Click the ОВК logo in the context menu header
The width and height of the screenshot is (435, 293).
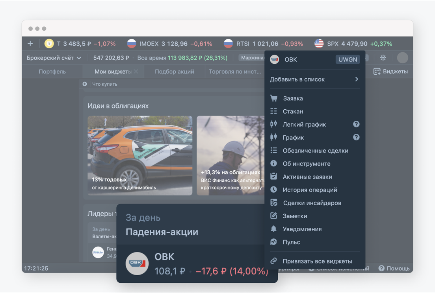point(275,59)
